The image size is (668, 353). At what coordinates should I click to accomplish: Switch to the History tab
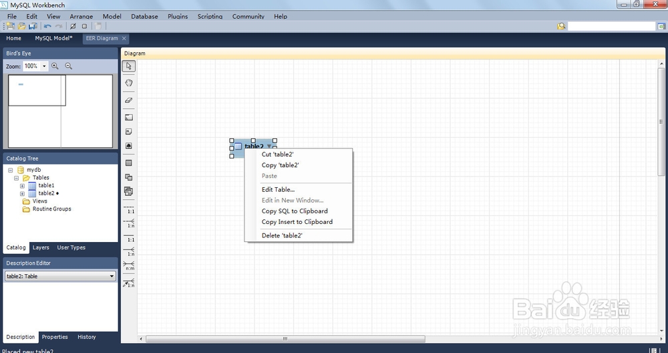click(x=86, y=337)
